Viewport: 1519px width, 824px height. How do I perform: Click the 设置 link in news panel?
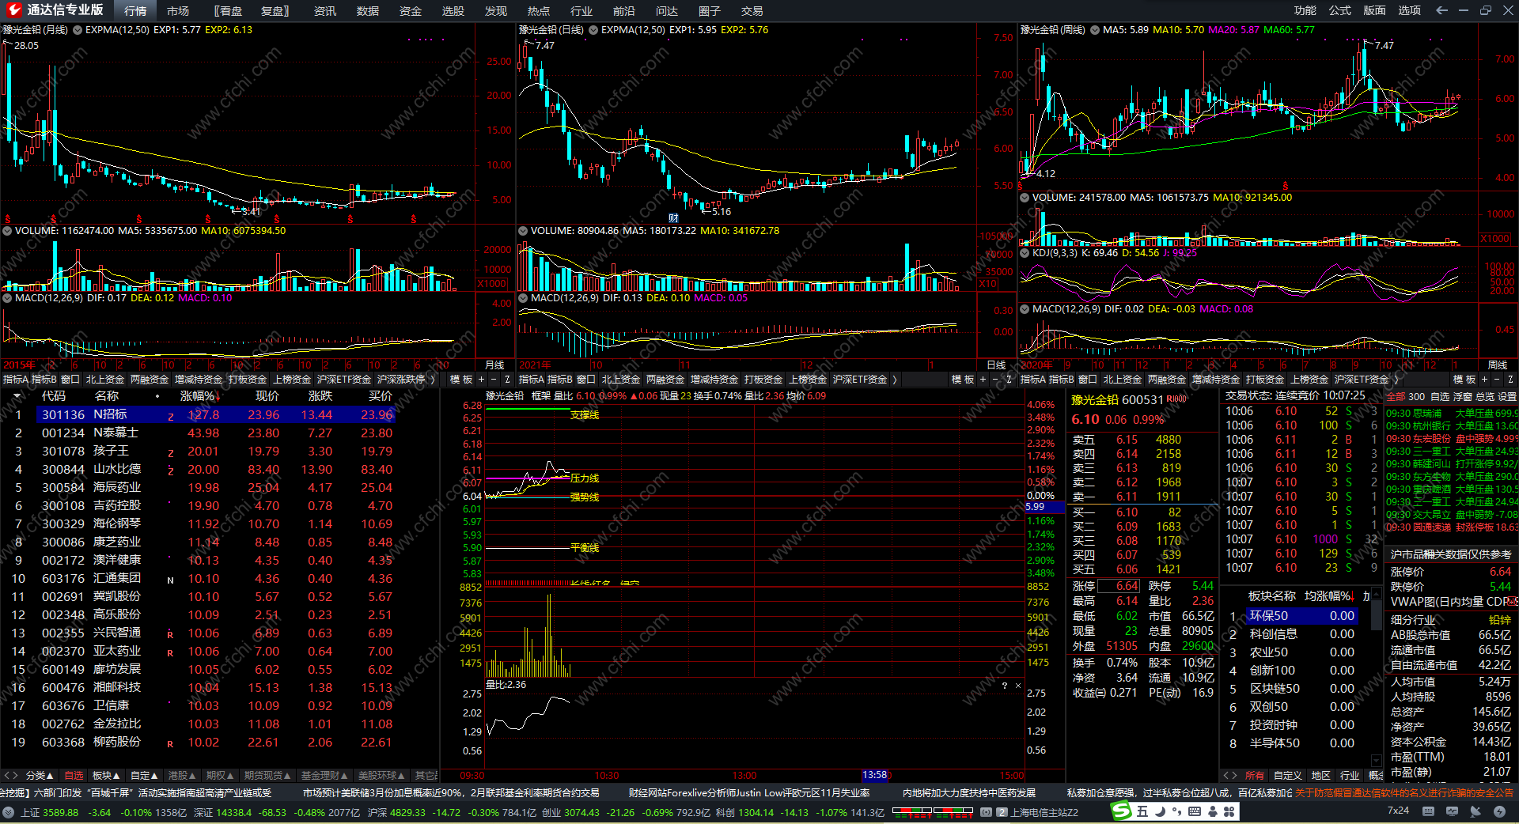click(1507, 397)
